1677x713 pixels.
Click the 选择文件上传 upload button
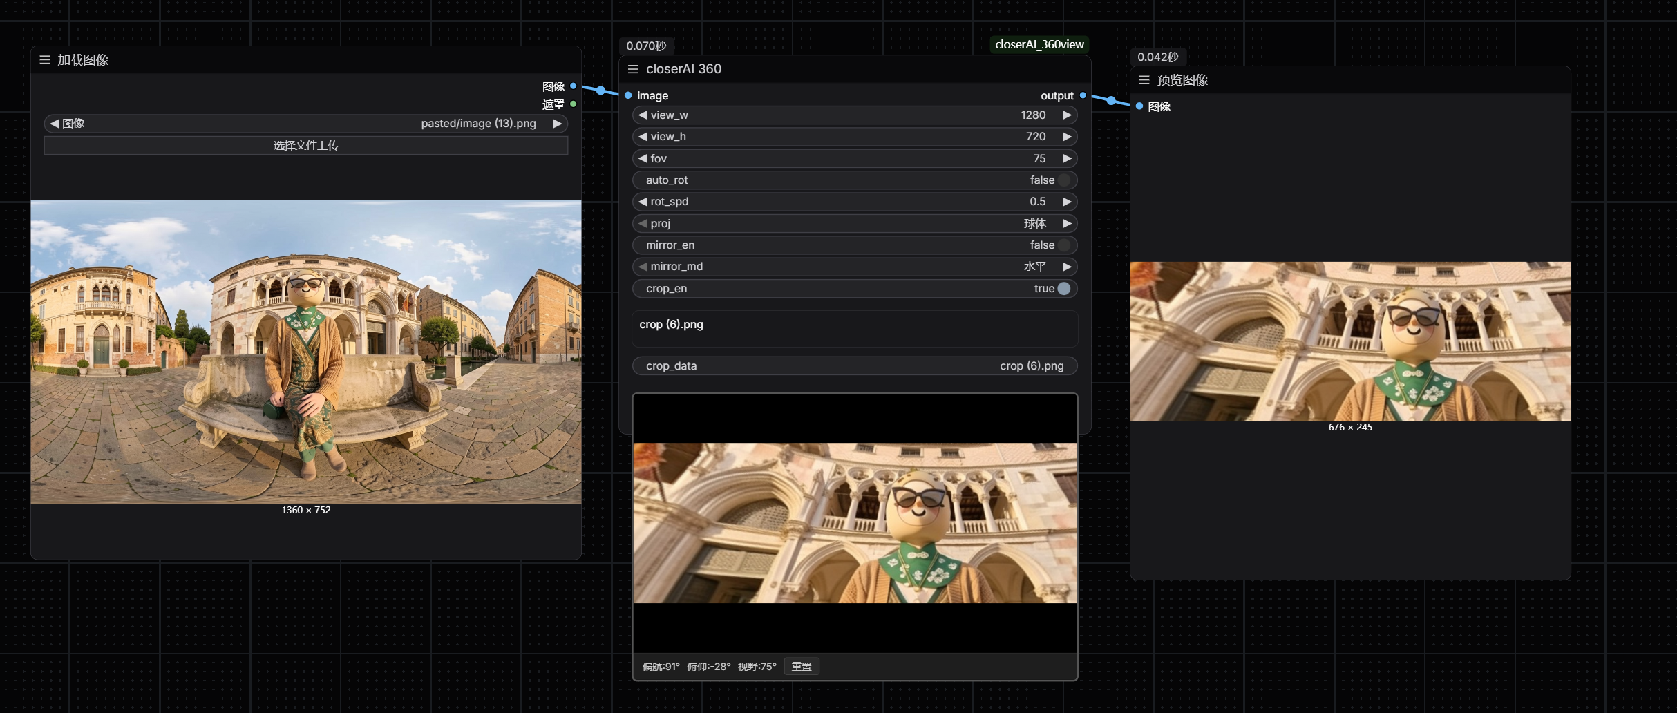[305, 145]
